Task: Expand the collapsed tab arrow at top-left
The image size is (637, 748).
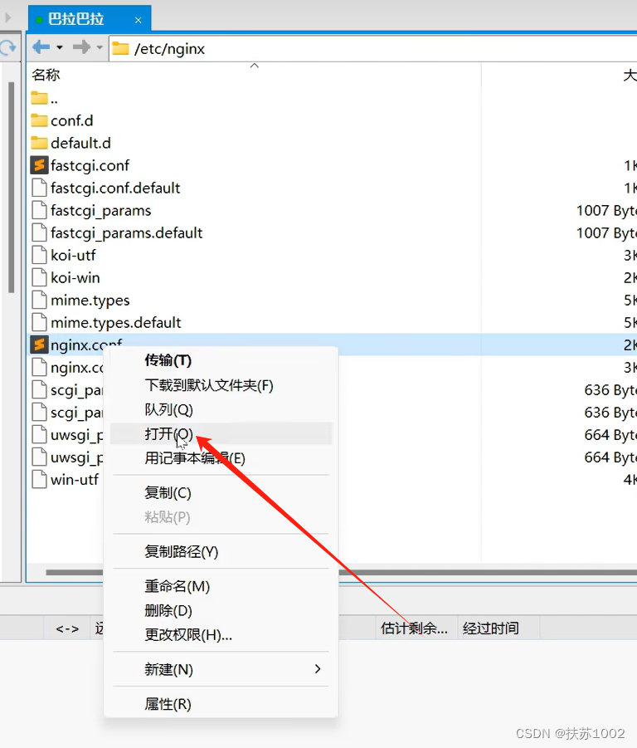Action: 7,18
